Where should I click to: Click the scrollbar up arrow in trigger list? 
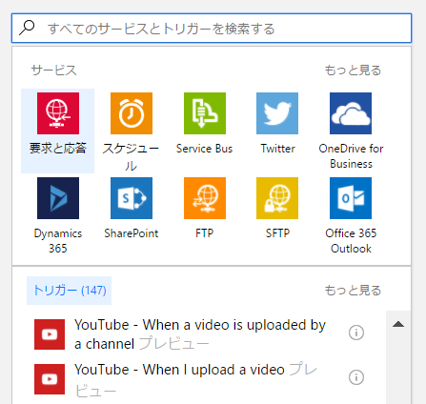(x=398, y=324)
